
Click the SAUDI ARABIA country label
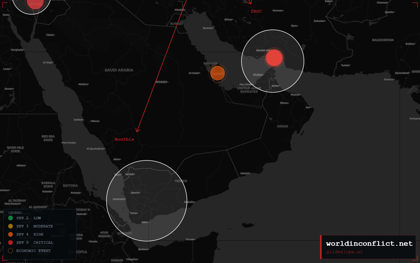119,70
